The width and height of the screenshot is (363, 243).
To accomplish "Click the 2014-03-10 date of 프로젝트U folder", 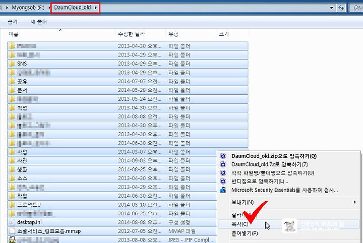I will point(140,205).
